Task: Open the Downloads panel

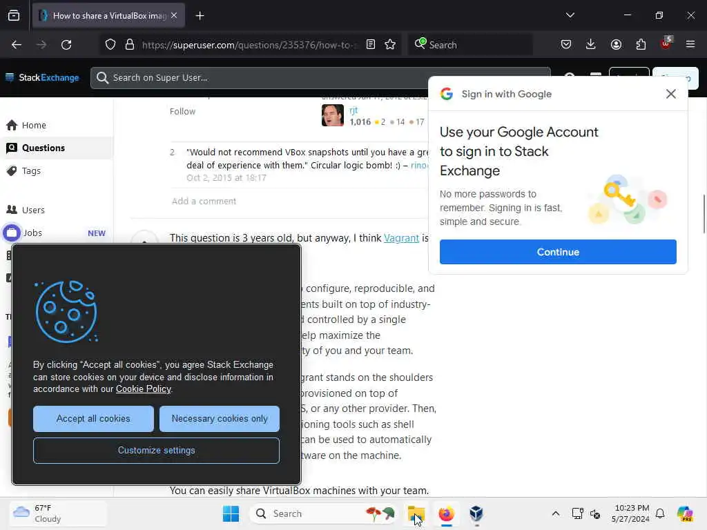Action: (591, 44)
